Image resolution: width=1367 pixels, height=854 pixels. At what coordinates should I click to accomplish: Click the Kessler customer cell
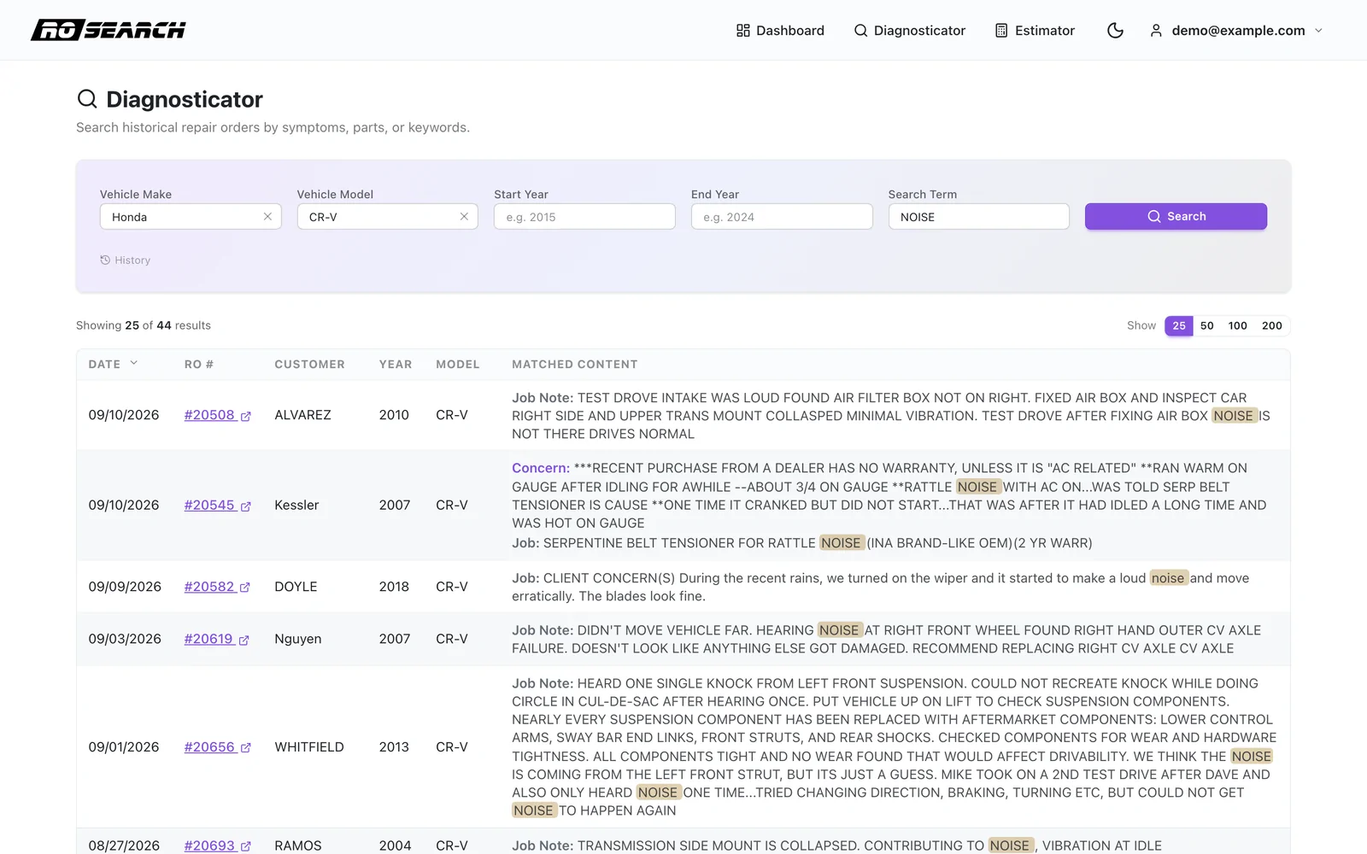click(x=296, y=506)
